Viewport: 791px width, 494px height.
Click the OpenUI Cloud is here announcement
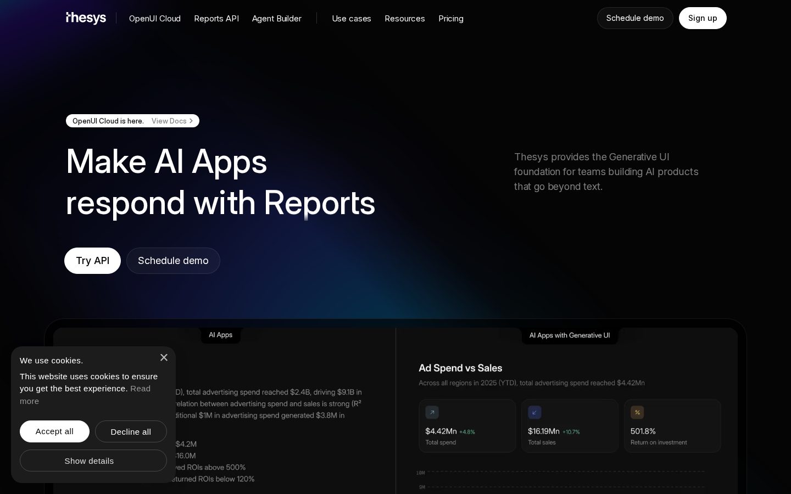(x=108, y=121)
